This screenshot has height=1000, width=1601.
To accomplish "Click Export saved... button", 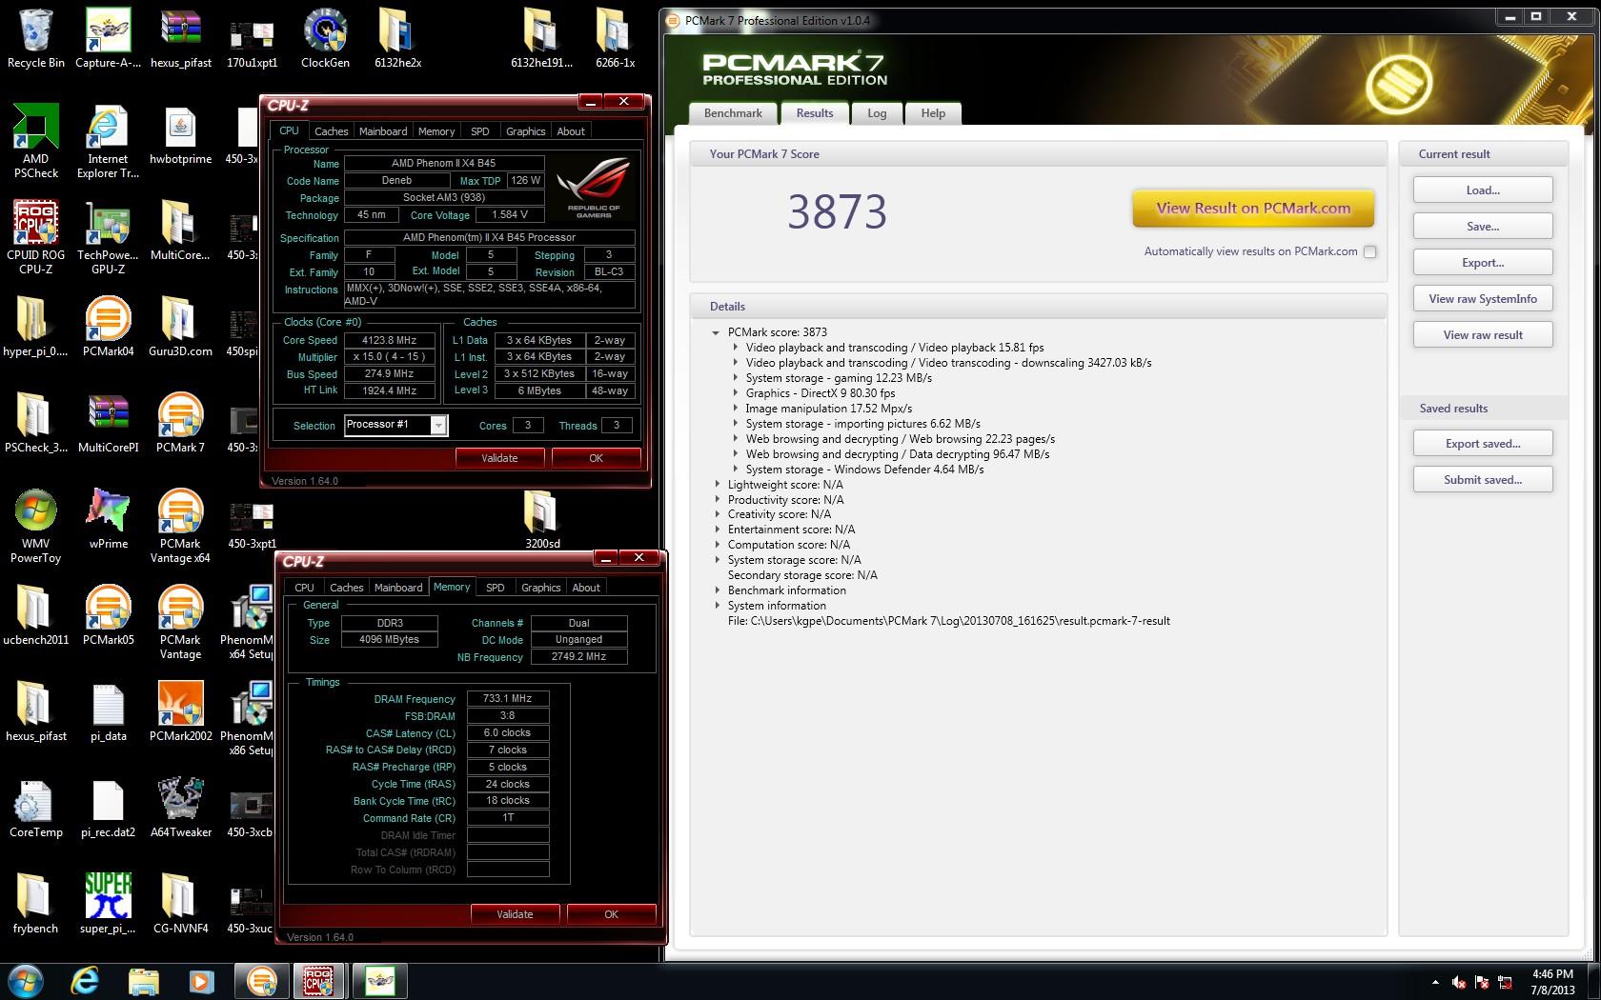I will 1483,444.
